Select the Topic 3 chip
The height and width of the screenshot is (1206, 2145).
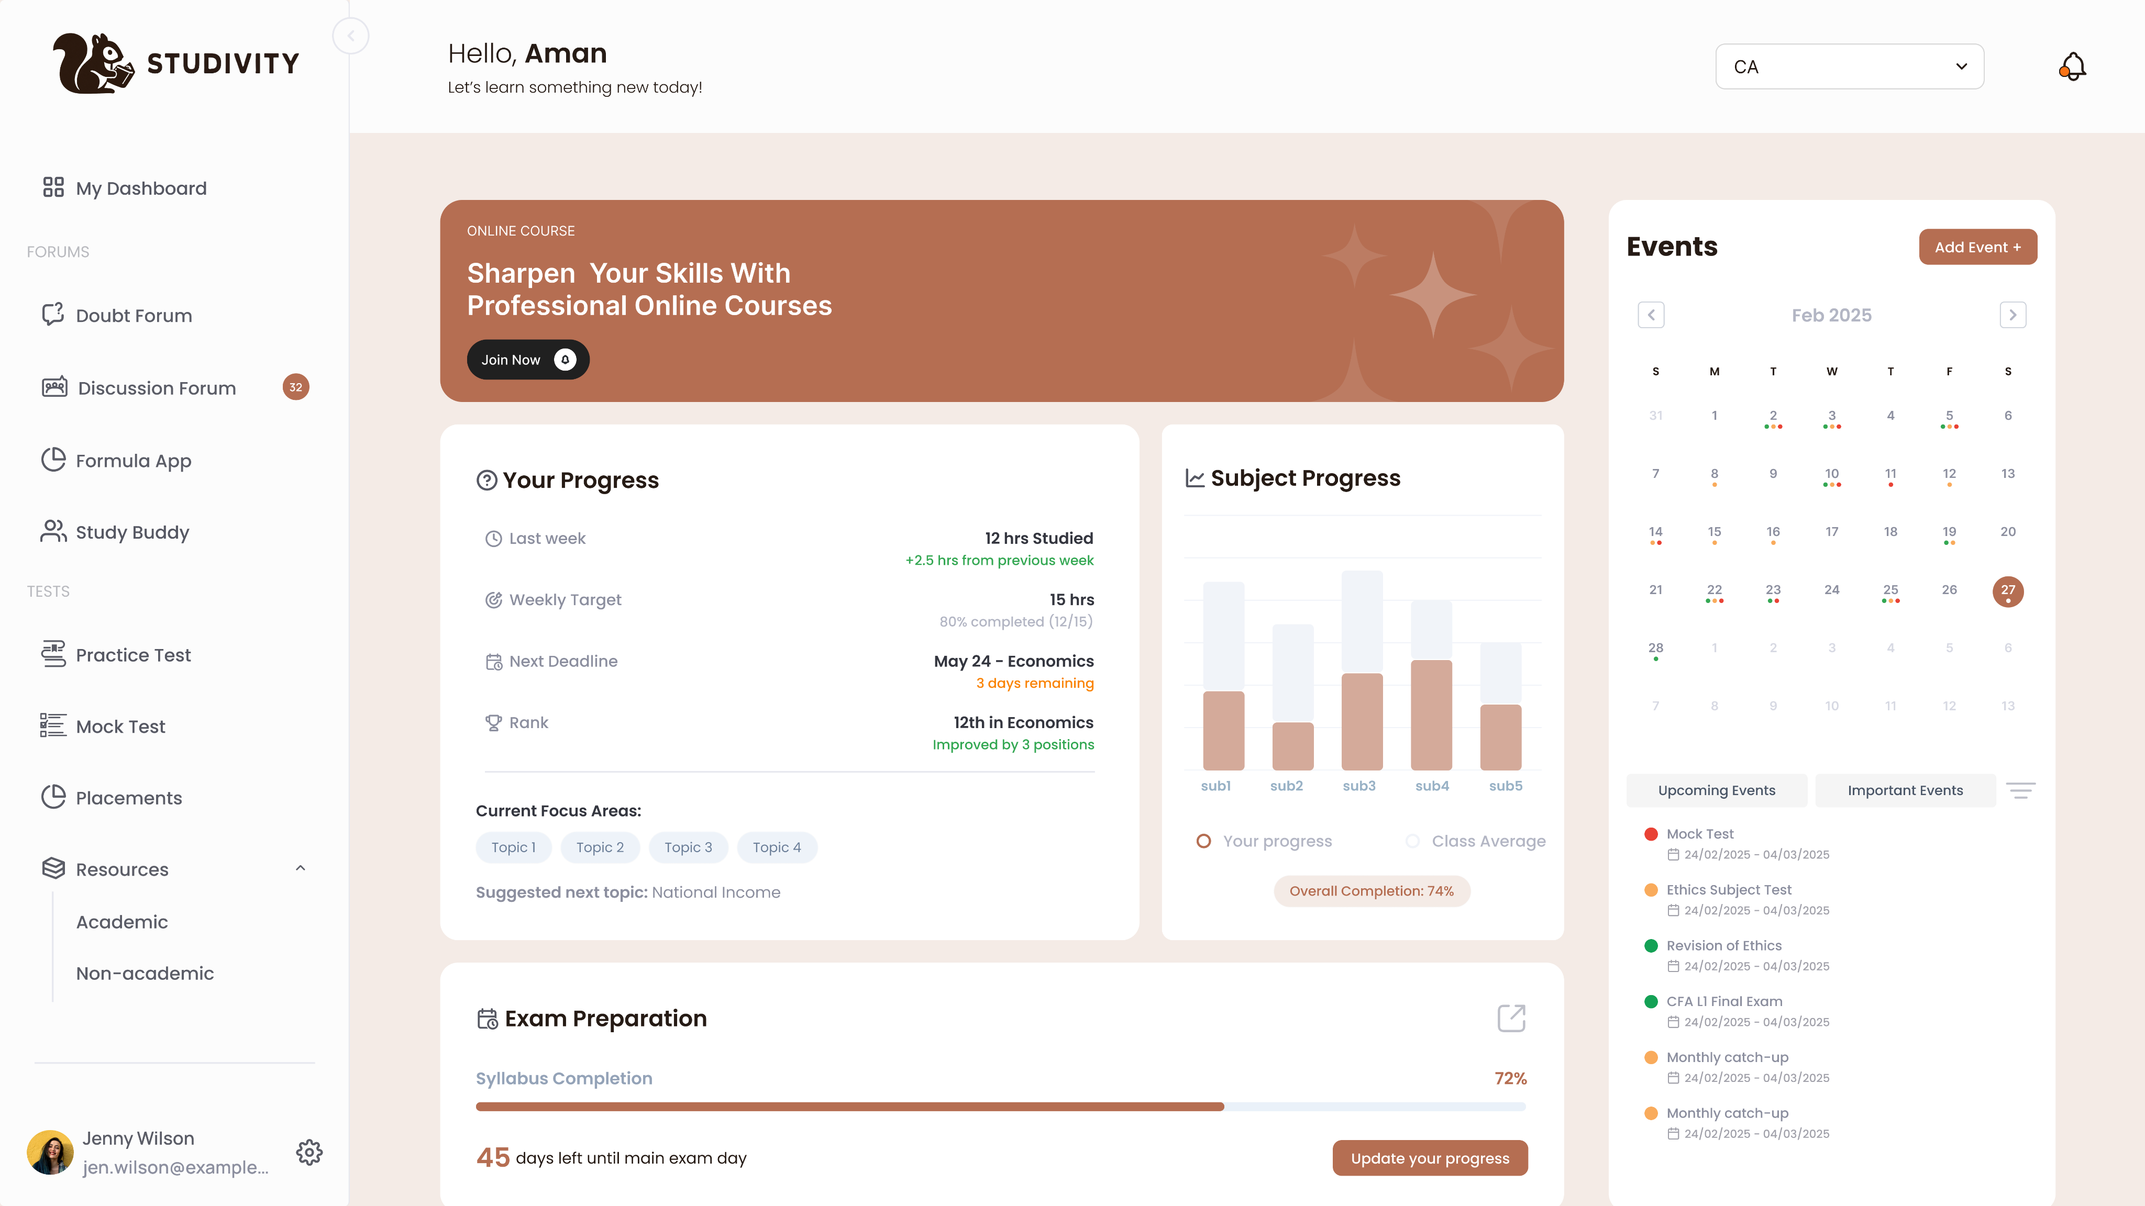[x=688, y=847]
